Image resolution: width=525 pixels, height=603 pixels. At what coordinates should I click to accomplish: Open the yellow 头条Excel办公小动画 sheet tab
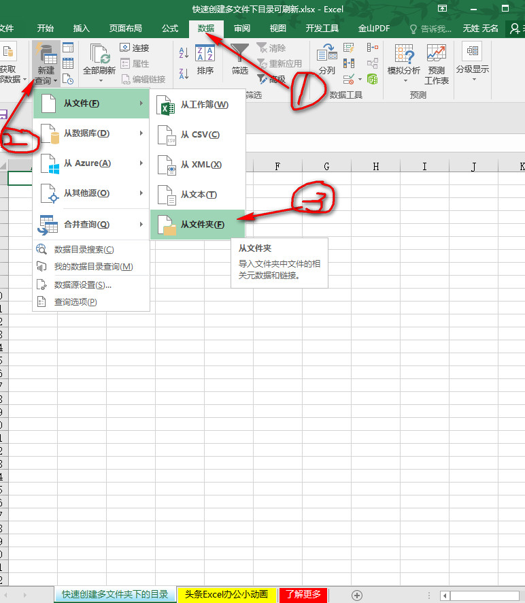point(226,594)
